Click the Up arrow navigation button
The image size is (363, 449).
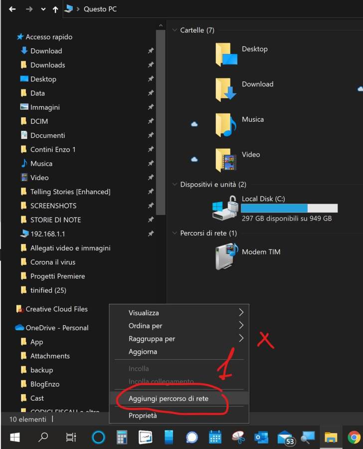(55, 9)
